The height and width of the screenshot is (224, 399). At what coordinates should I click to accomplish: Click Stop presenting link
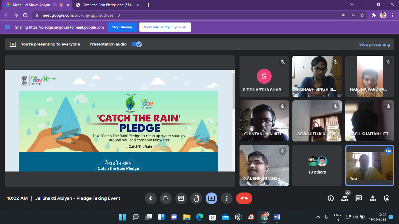(374, 44)
